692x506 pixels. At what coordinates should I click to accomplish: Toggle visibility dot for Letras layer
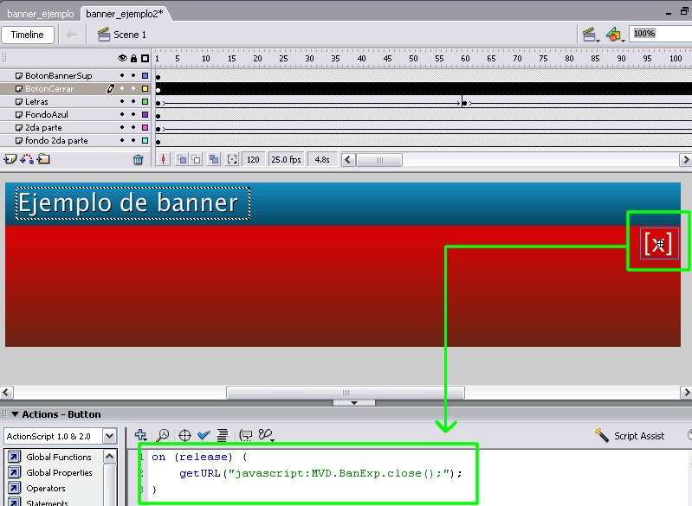click(x=122, y=102)
